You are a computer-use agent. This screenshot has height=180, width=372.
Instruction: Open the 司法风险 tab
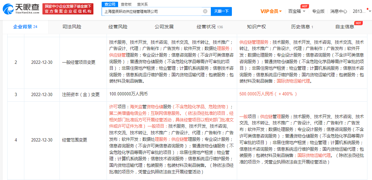click(72, 27)
